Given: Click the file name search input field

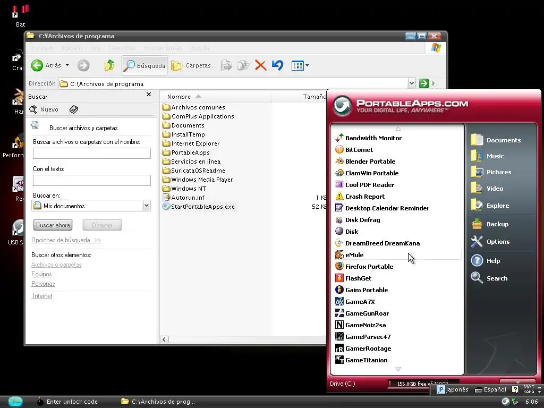Looking at the screenshot, I should [x=91, y=154].
